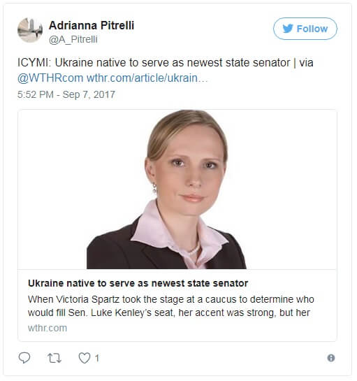
Task: Click the reply speech bubble icon
Action: [x=24, y=357]
